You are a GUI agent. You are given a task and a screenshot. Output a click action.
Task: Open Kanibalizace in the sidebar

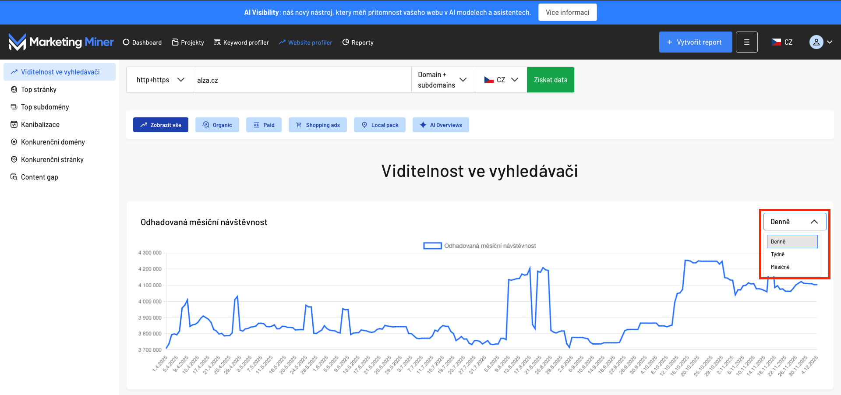(40, 124)
